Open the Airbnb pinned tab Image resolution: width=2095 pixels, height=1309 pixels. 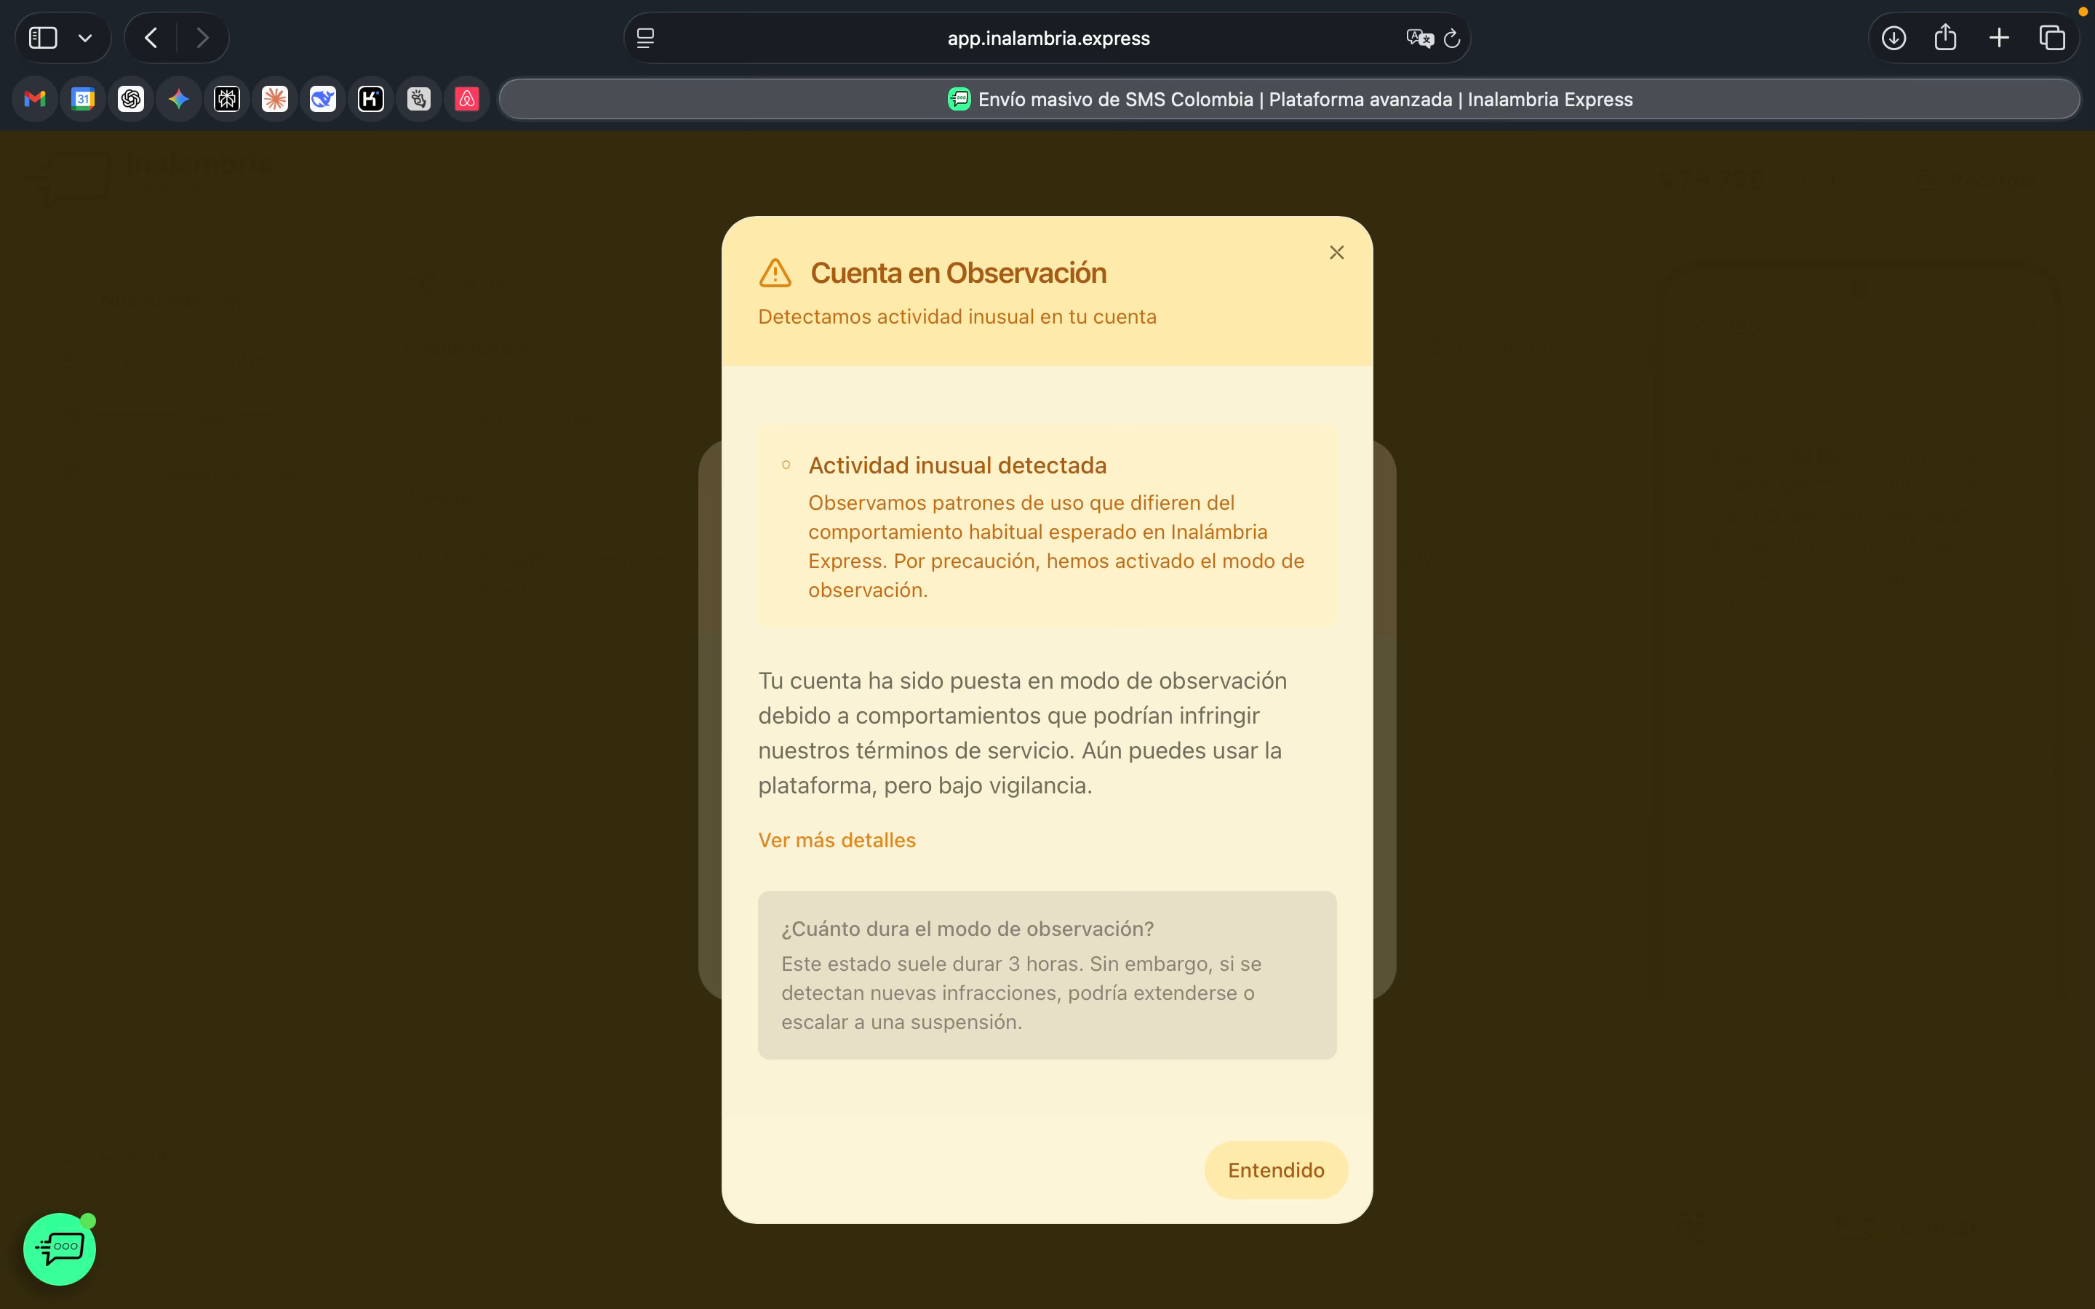coord(466,100)
